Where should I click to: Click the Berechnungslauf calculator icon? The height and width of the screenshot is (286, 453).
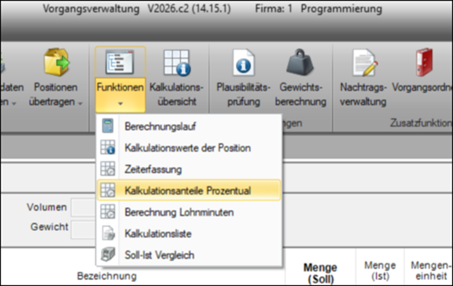(x=108, y=128)
